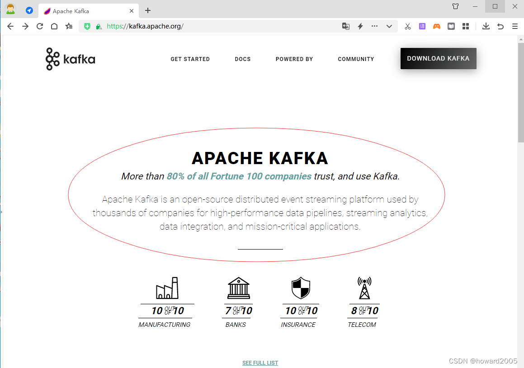The width and height of the screenshot is (524, 368).
Task: Maximize the browser window
Action: (495, 6)
